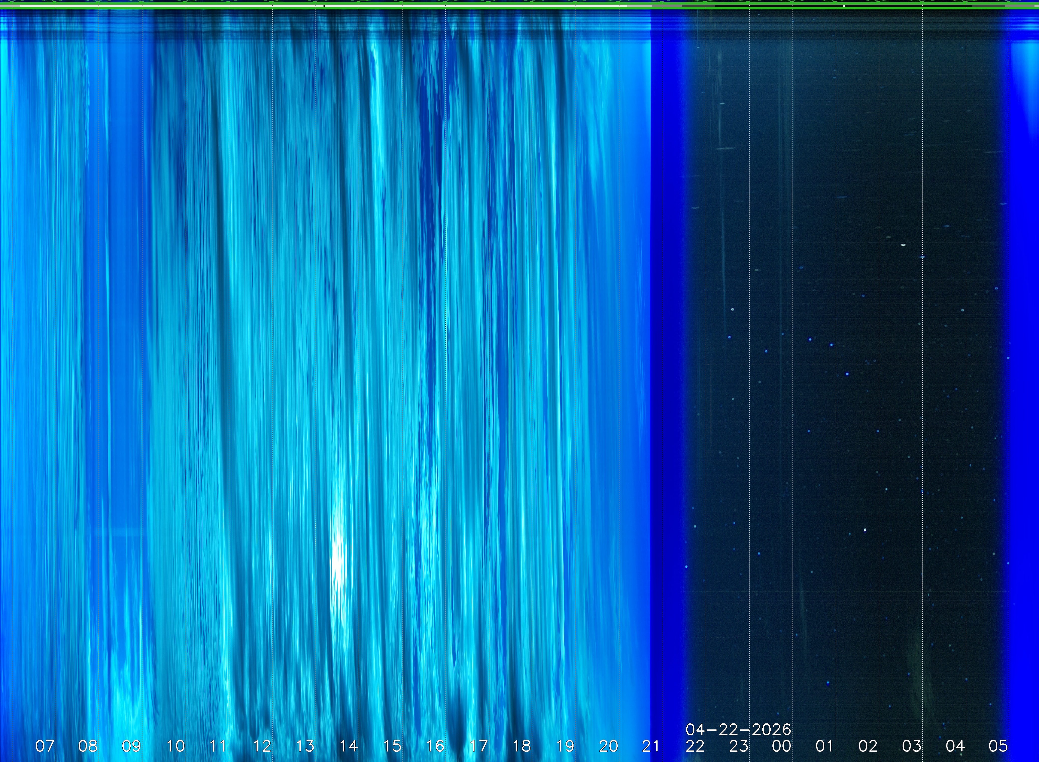Select the 02 hour marker
Viewport: 1039px width, 762px height.
point(868,746)
